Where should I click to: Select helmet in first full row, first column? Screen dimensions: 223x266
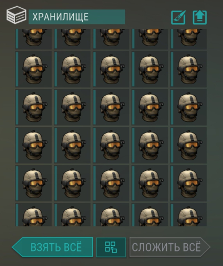[33, 69]
